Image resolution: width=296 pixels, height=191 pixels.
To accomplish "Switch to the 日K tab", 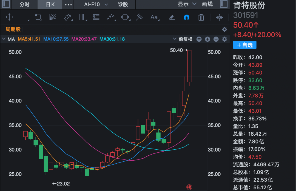I will (x=50, y=4).
